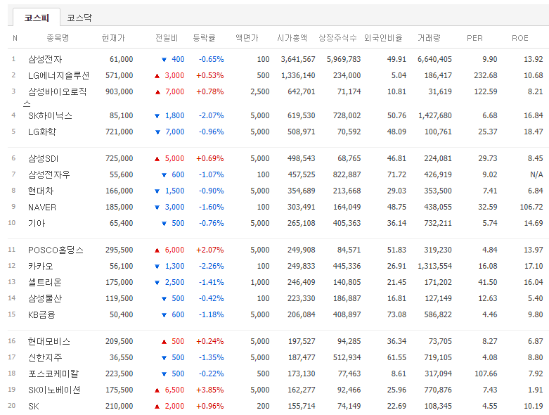
Task: Open the POSCO홀딩스 stock link
Action: 56,250
